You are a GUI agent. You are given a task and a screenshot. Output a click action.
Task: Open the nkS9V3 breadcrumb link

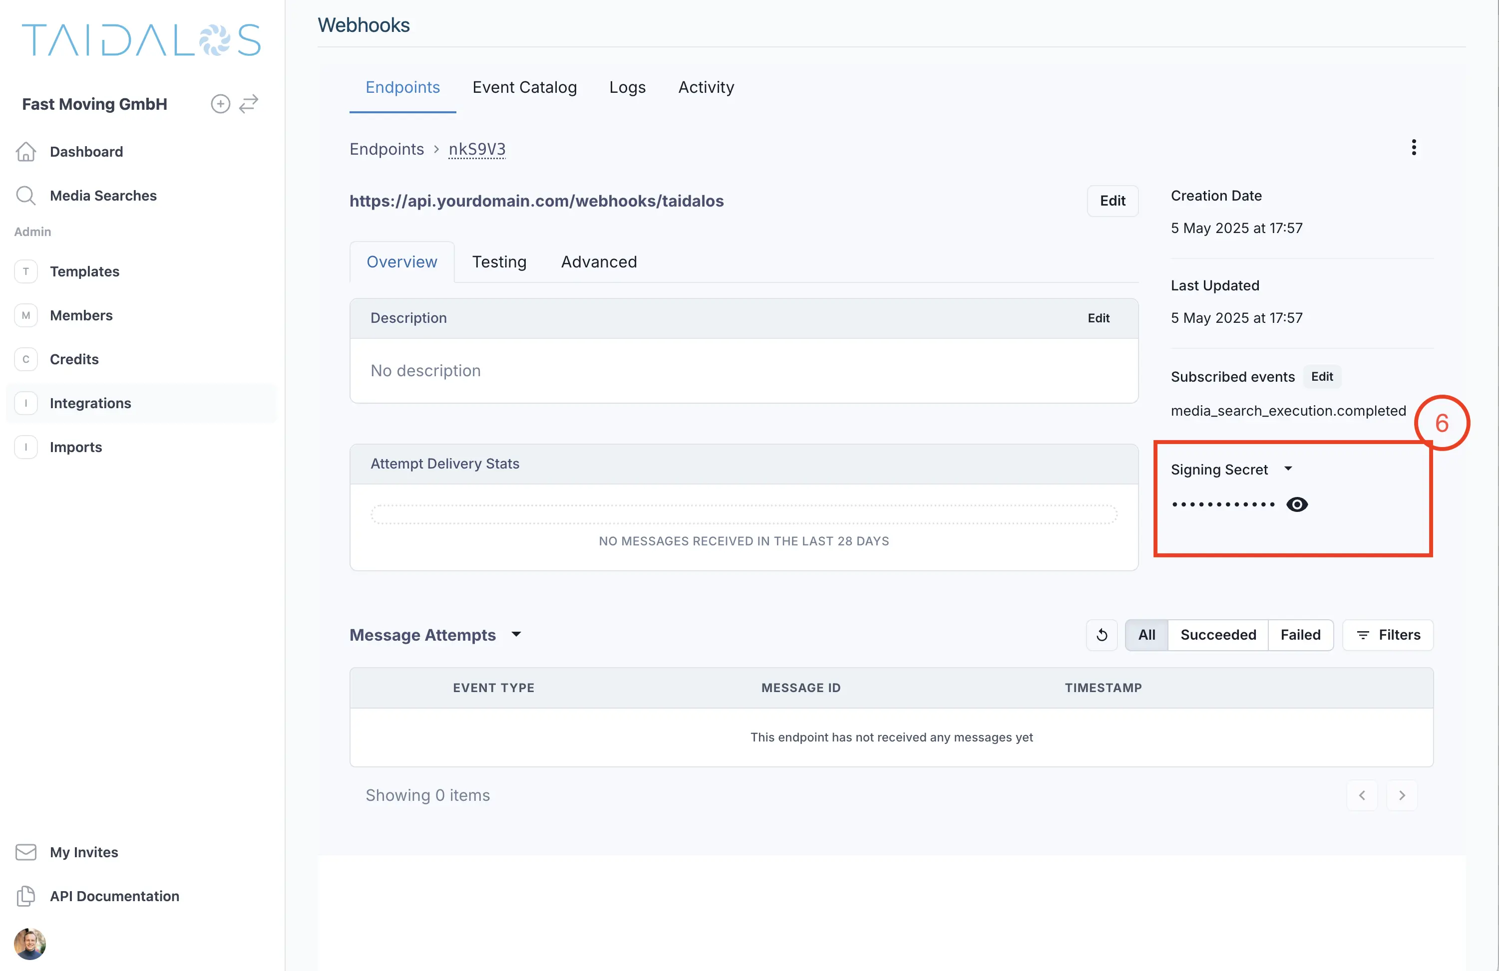477,149
